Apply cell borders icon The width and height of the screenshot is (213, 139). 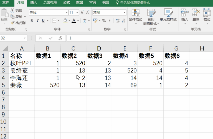pos(54,21)
